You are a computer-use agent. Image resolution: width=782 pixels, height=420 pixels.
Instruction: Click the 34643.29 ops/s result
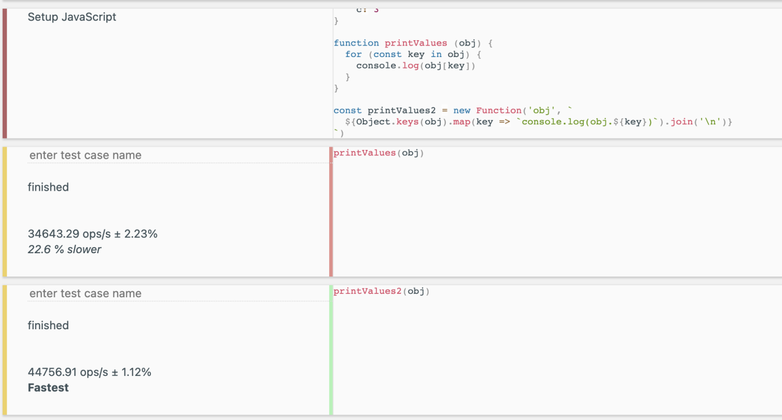pos(92,234)
